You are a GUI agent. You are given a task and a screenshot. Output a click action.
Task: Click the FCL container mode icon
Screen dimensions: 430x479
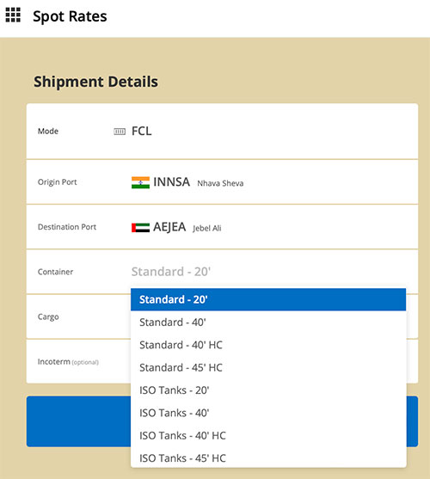[120, 132]
